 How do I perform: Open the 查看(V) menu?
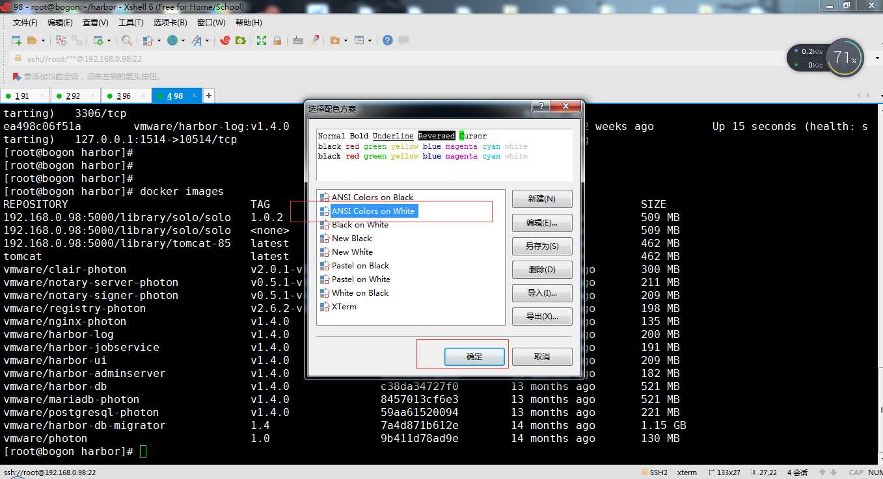[x=96, y=23]
